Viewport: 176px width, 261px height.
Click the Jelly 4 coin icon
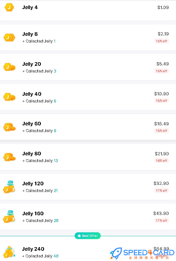point(9,7)
